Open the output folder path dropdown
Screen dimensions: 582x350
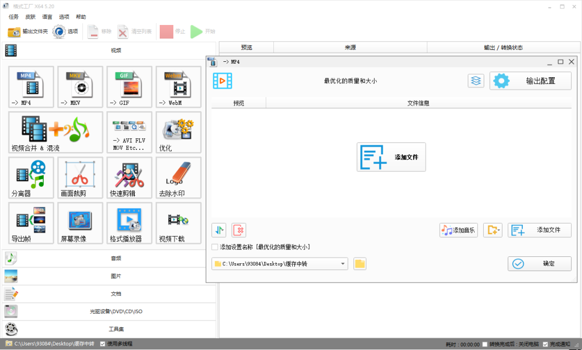342,263
